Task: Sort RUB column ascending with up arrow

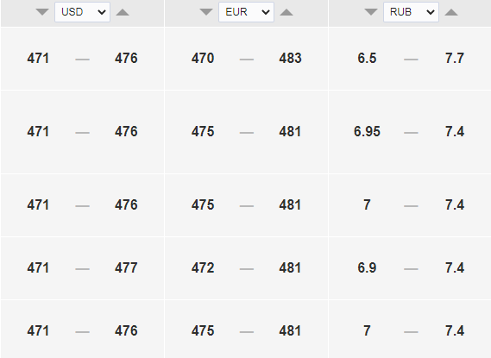Action: 451,12
